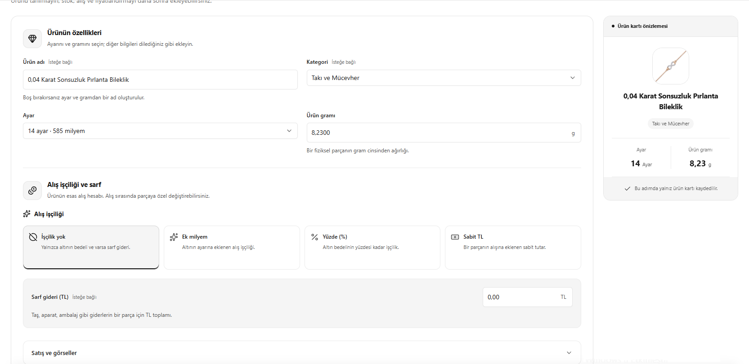Click the 14 Ayar value in preview

click(641, 164)
